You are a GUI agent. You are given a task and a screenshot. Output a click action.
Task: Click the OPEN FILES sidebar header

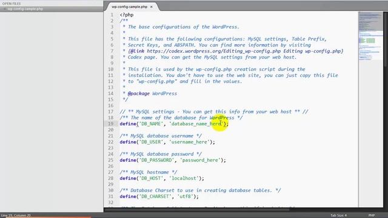click(x=12, y=4)
